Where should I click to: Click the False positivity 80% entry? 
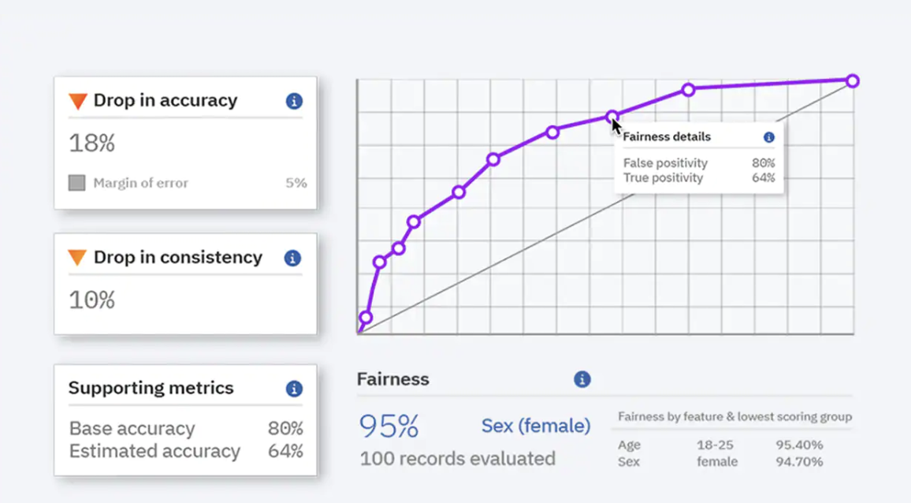[x=698, y=163]
